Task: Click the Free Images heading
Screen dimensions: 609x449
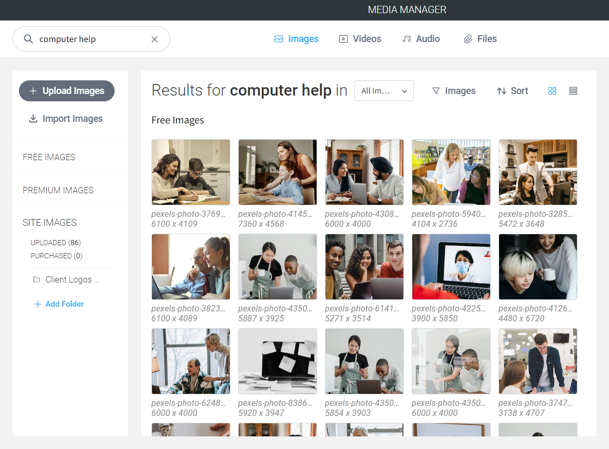Action: [x=178, y=120]
